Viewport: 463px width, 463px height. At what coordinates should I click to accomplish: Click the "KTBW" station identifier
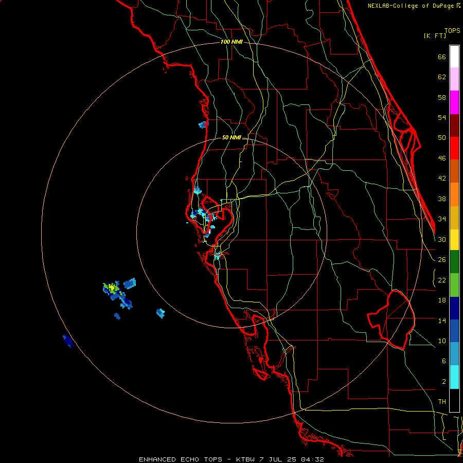tap(245, 459)
